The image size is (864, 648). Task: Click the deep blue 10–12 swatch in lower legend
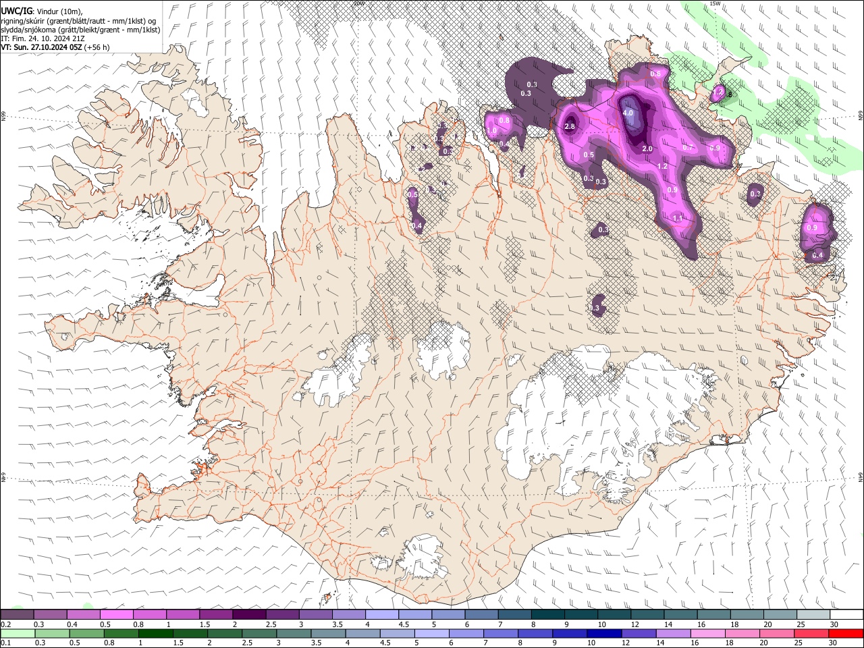(x=604, y=633)
